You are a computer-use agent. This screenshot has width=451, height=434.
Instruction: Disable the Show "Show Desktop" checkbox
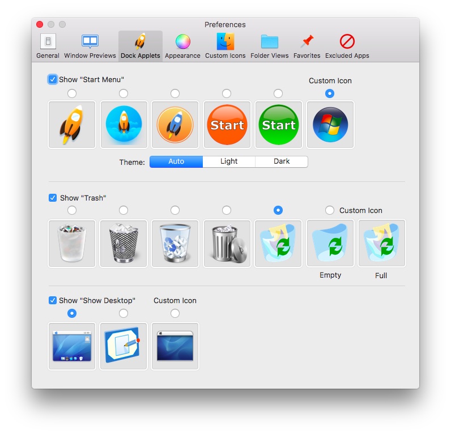coord(53,300)
